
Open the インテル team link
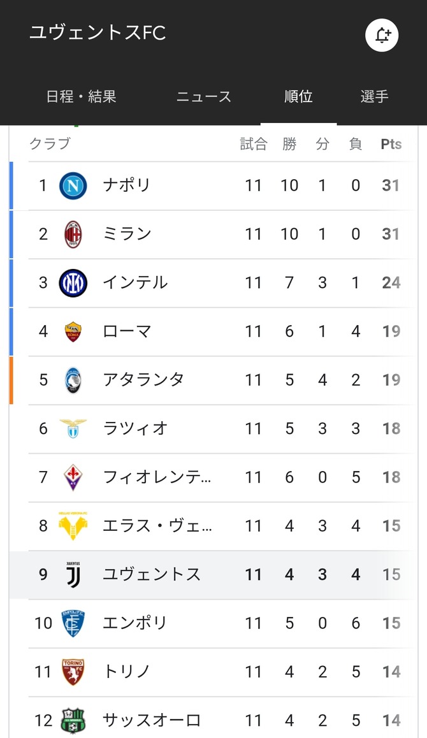coord(135,283)
